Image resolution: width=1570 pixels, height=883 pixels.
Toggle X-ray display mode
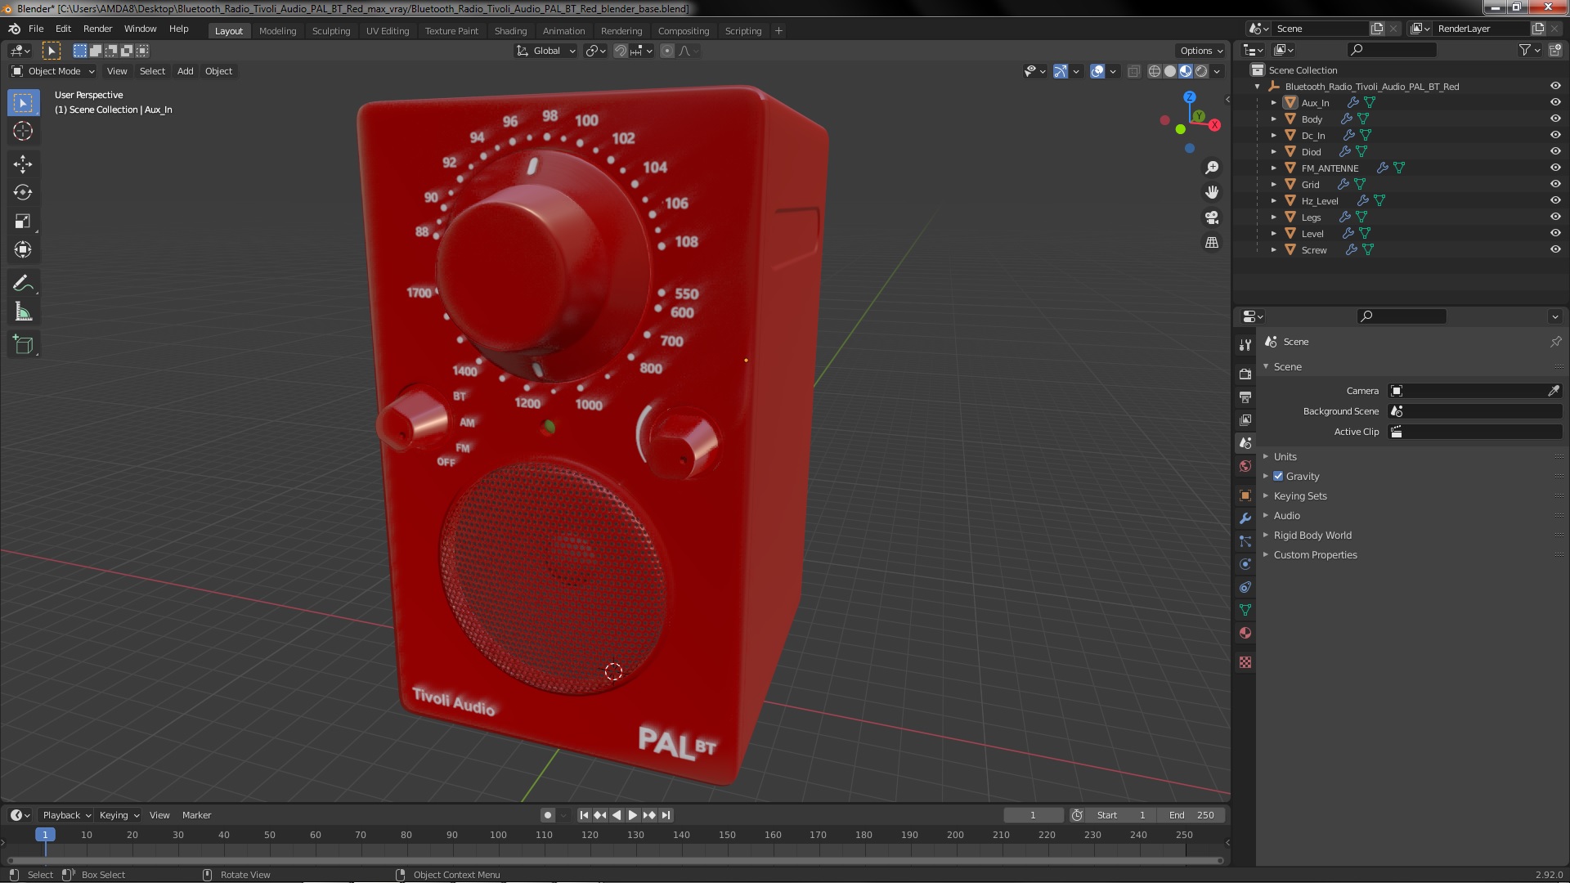(1133, 71)
